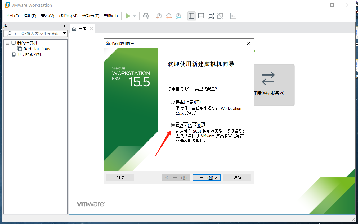Open the power options dropdown arrow

tap(135, 16)
